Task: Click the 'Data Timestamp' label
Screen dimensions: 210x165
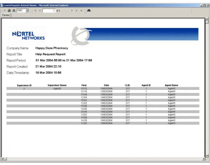Action: point(18,73)
